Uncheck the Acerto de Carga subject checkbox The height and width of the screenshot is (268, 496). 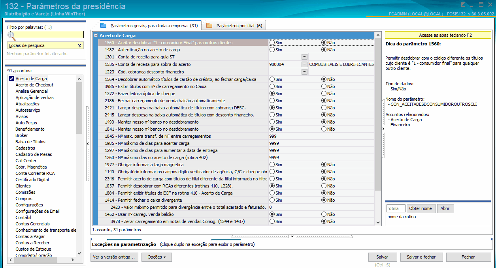[x=11, y=79]
